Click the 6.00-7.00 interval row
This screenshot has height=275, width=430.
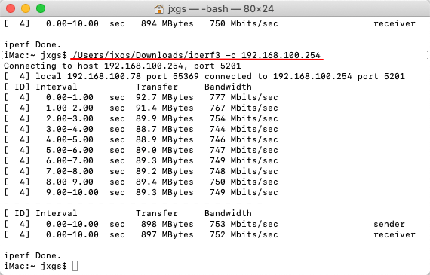pyautogui.click(x=141, y=160)
